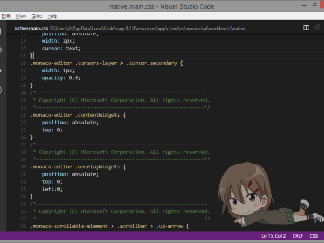Open the Search view in the activity bar
Screen dimensions: 324x243
(x=1, y=50)
